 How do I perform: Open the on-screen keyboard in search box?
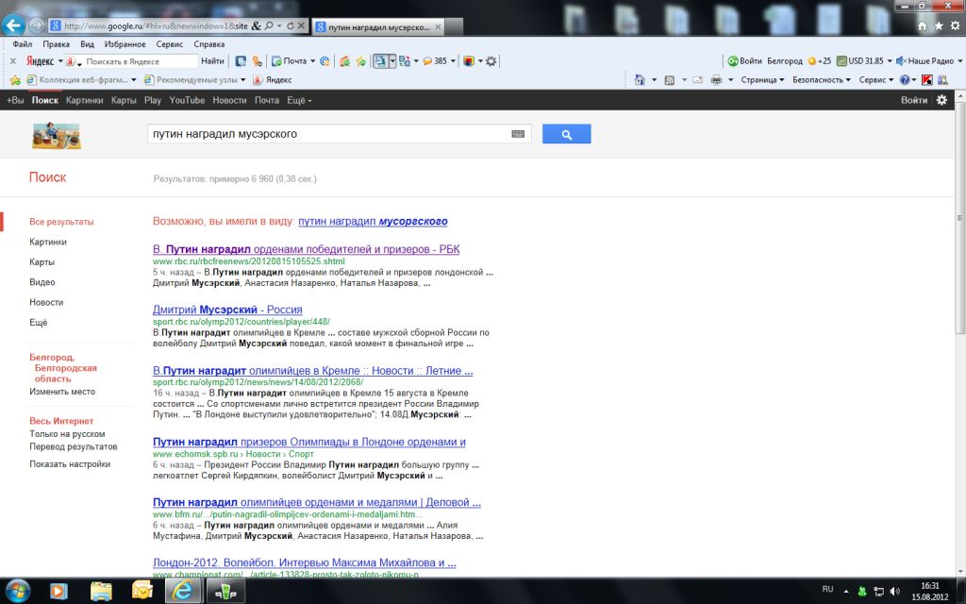point(518,134)
